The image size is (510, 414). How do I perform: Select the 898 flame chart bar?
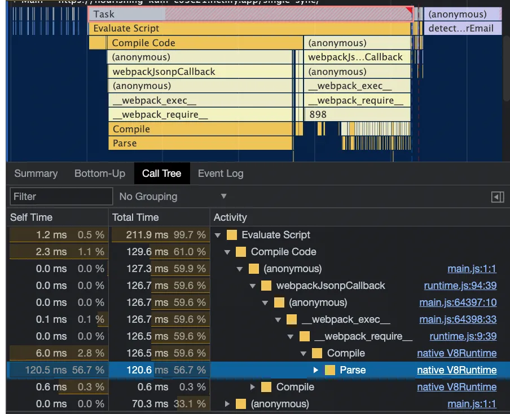click(357, 114)
